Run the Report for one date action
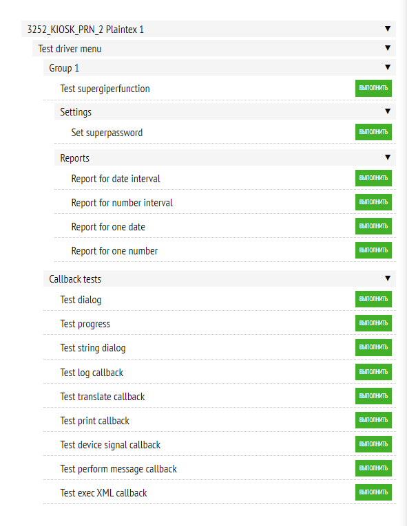Image resolution: width=407 pixels, height=526 pixels. (x=373, y=226)
